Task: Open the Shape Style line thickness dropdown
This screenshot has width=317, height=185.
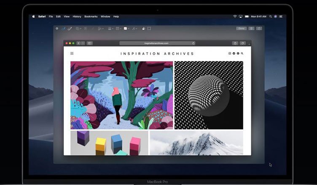Action: pyautogui.click(x=110, y=29)
